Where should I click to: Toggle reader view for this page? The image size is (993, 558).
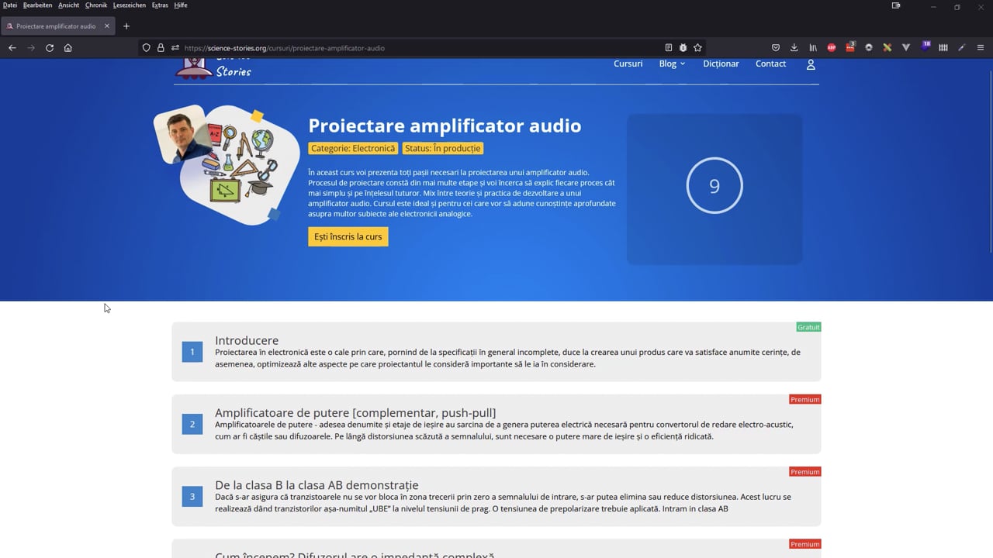669,48
